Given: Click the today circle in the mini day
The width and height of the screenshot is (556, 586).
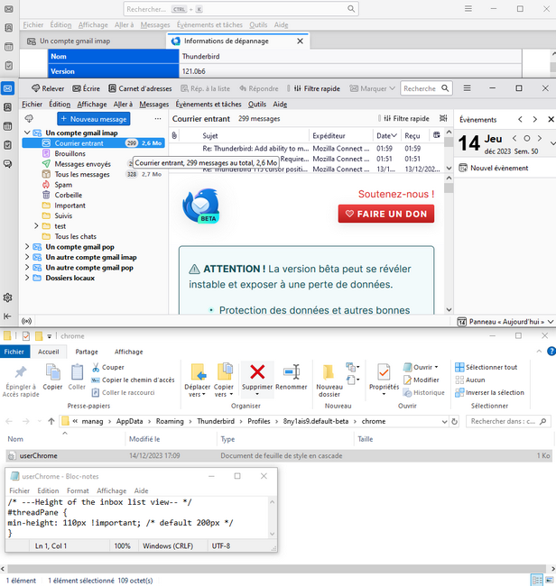Looking at the screenshot, I should (x=527, y=138).
